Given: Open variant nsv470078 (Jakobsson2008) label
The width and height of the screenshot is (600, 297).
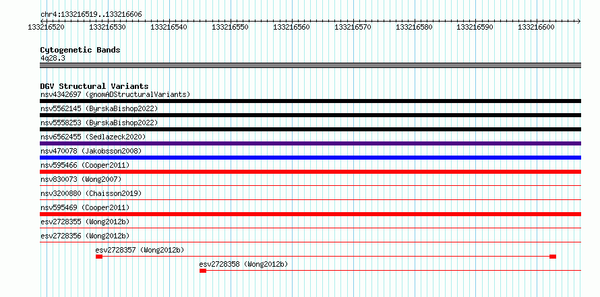Looking at the screenshot, I should coord(91,151).
